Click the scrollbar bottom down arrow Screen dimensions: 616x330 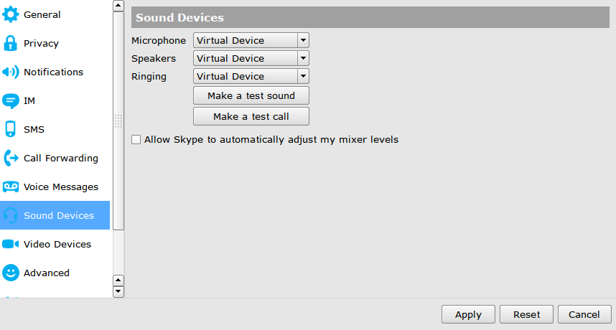(118, 291)
